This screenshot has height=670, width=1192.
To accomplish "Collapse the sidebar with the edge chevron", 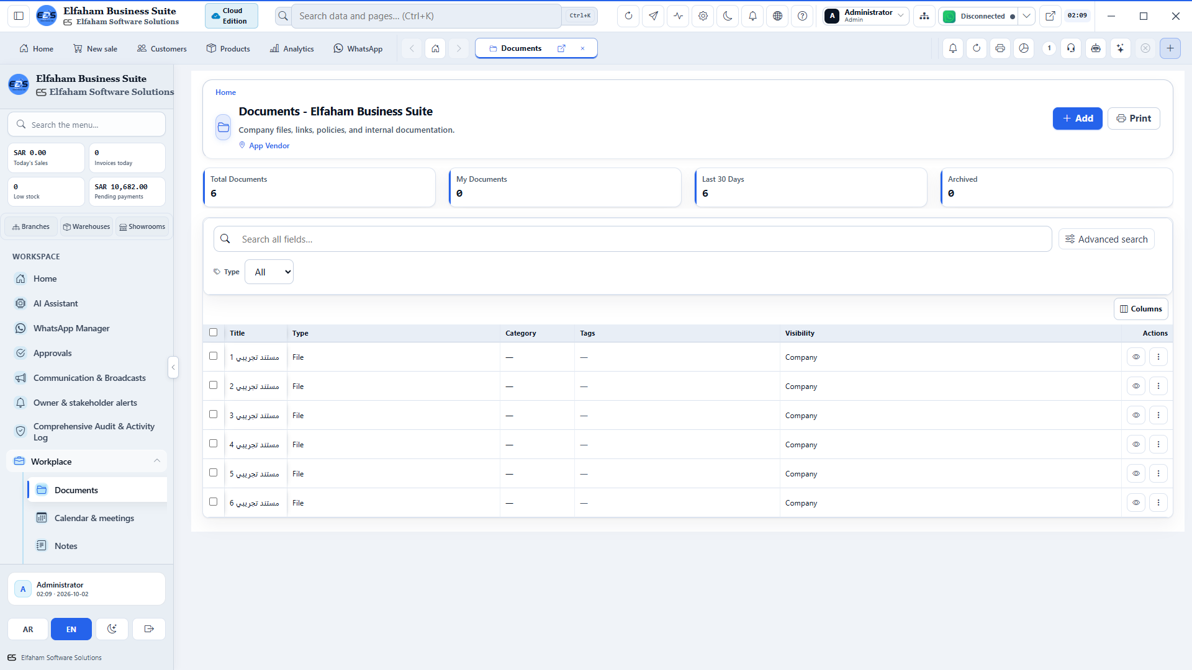I will pyautogui.click(x=173, y=367).
